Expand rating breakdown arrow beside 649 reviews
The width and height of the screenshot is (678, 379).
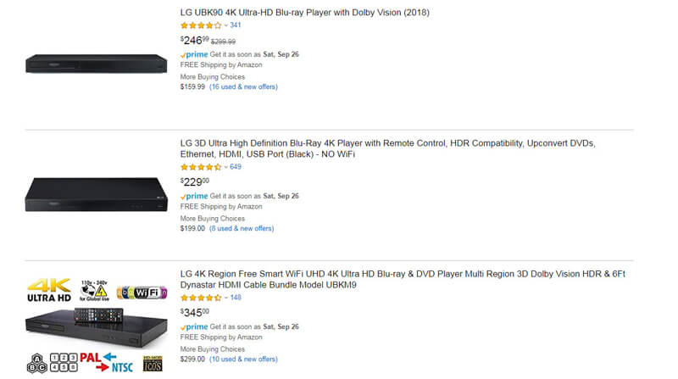pos(226,167)
